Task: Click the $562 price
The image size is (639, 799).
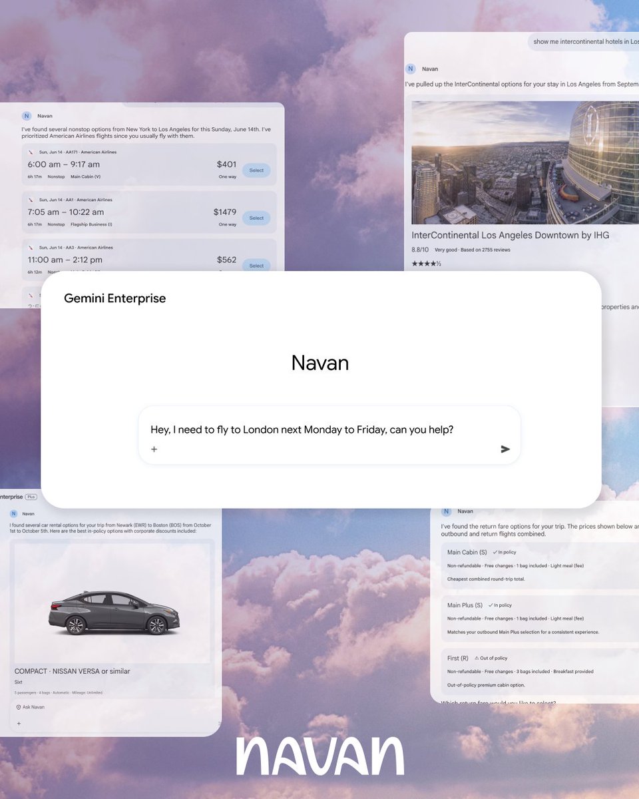Action: coord(226,260)
